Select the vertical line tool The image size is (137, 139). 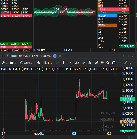(63, 63)
